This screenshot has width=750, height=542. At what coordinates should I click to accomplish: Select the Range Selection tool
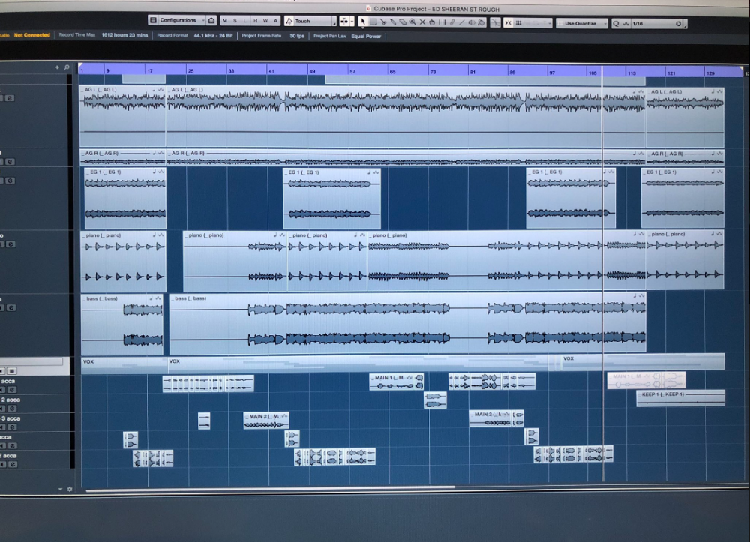pyautogui.click(x=373, y=22)
